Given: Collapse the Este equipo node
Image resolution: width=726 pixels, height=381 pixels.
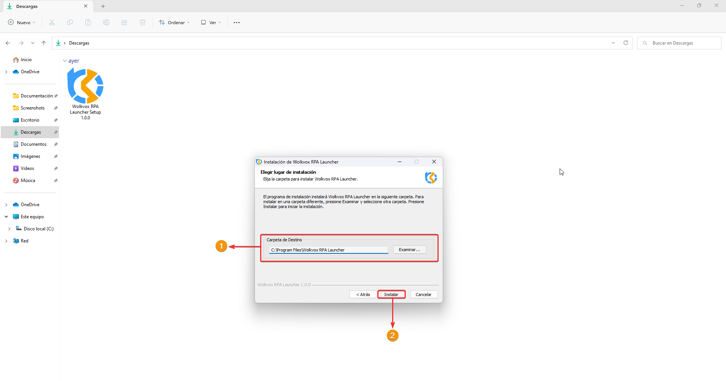Looking at the screenshot, I should 6,217.
